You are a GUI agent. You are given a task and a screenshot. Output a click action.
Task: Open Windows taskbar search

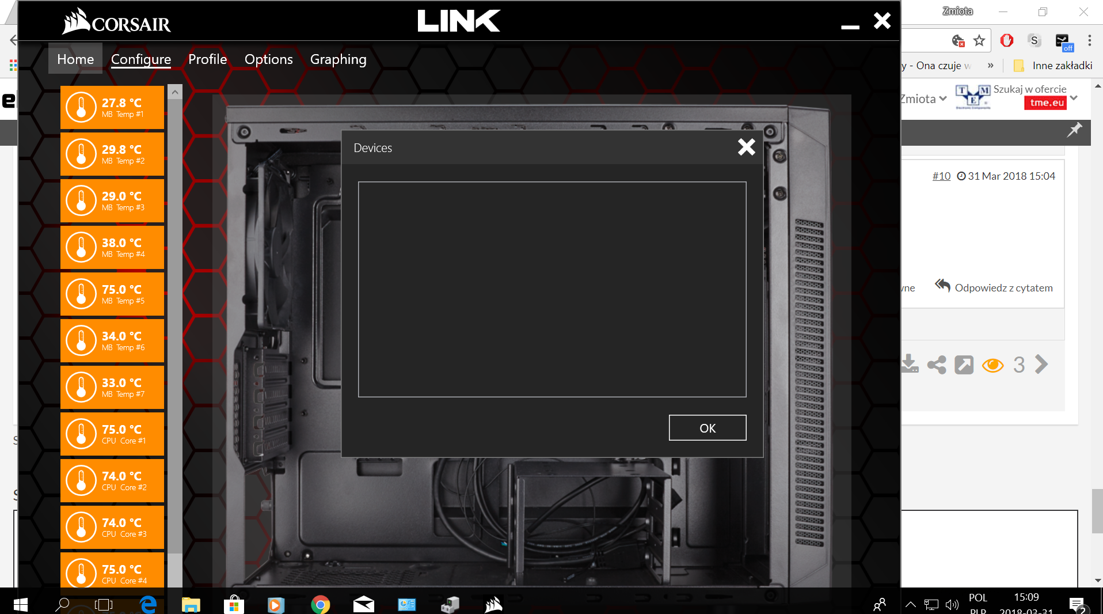[x=62, y=604]
